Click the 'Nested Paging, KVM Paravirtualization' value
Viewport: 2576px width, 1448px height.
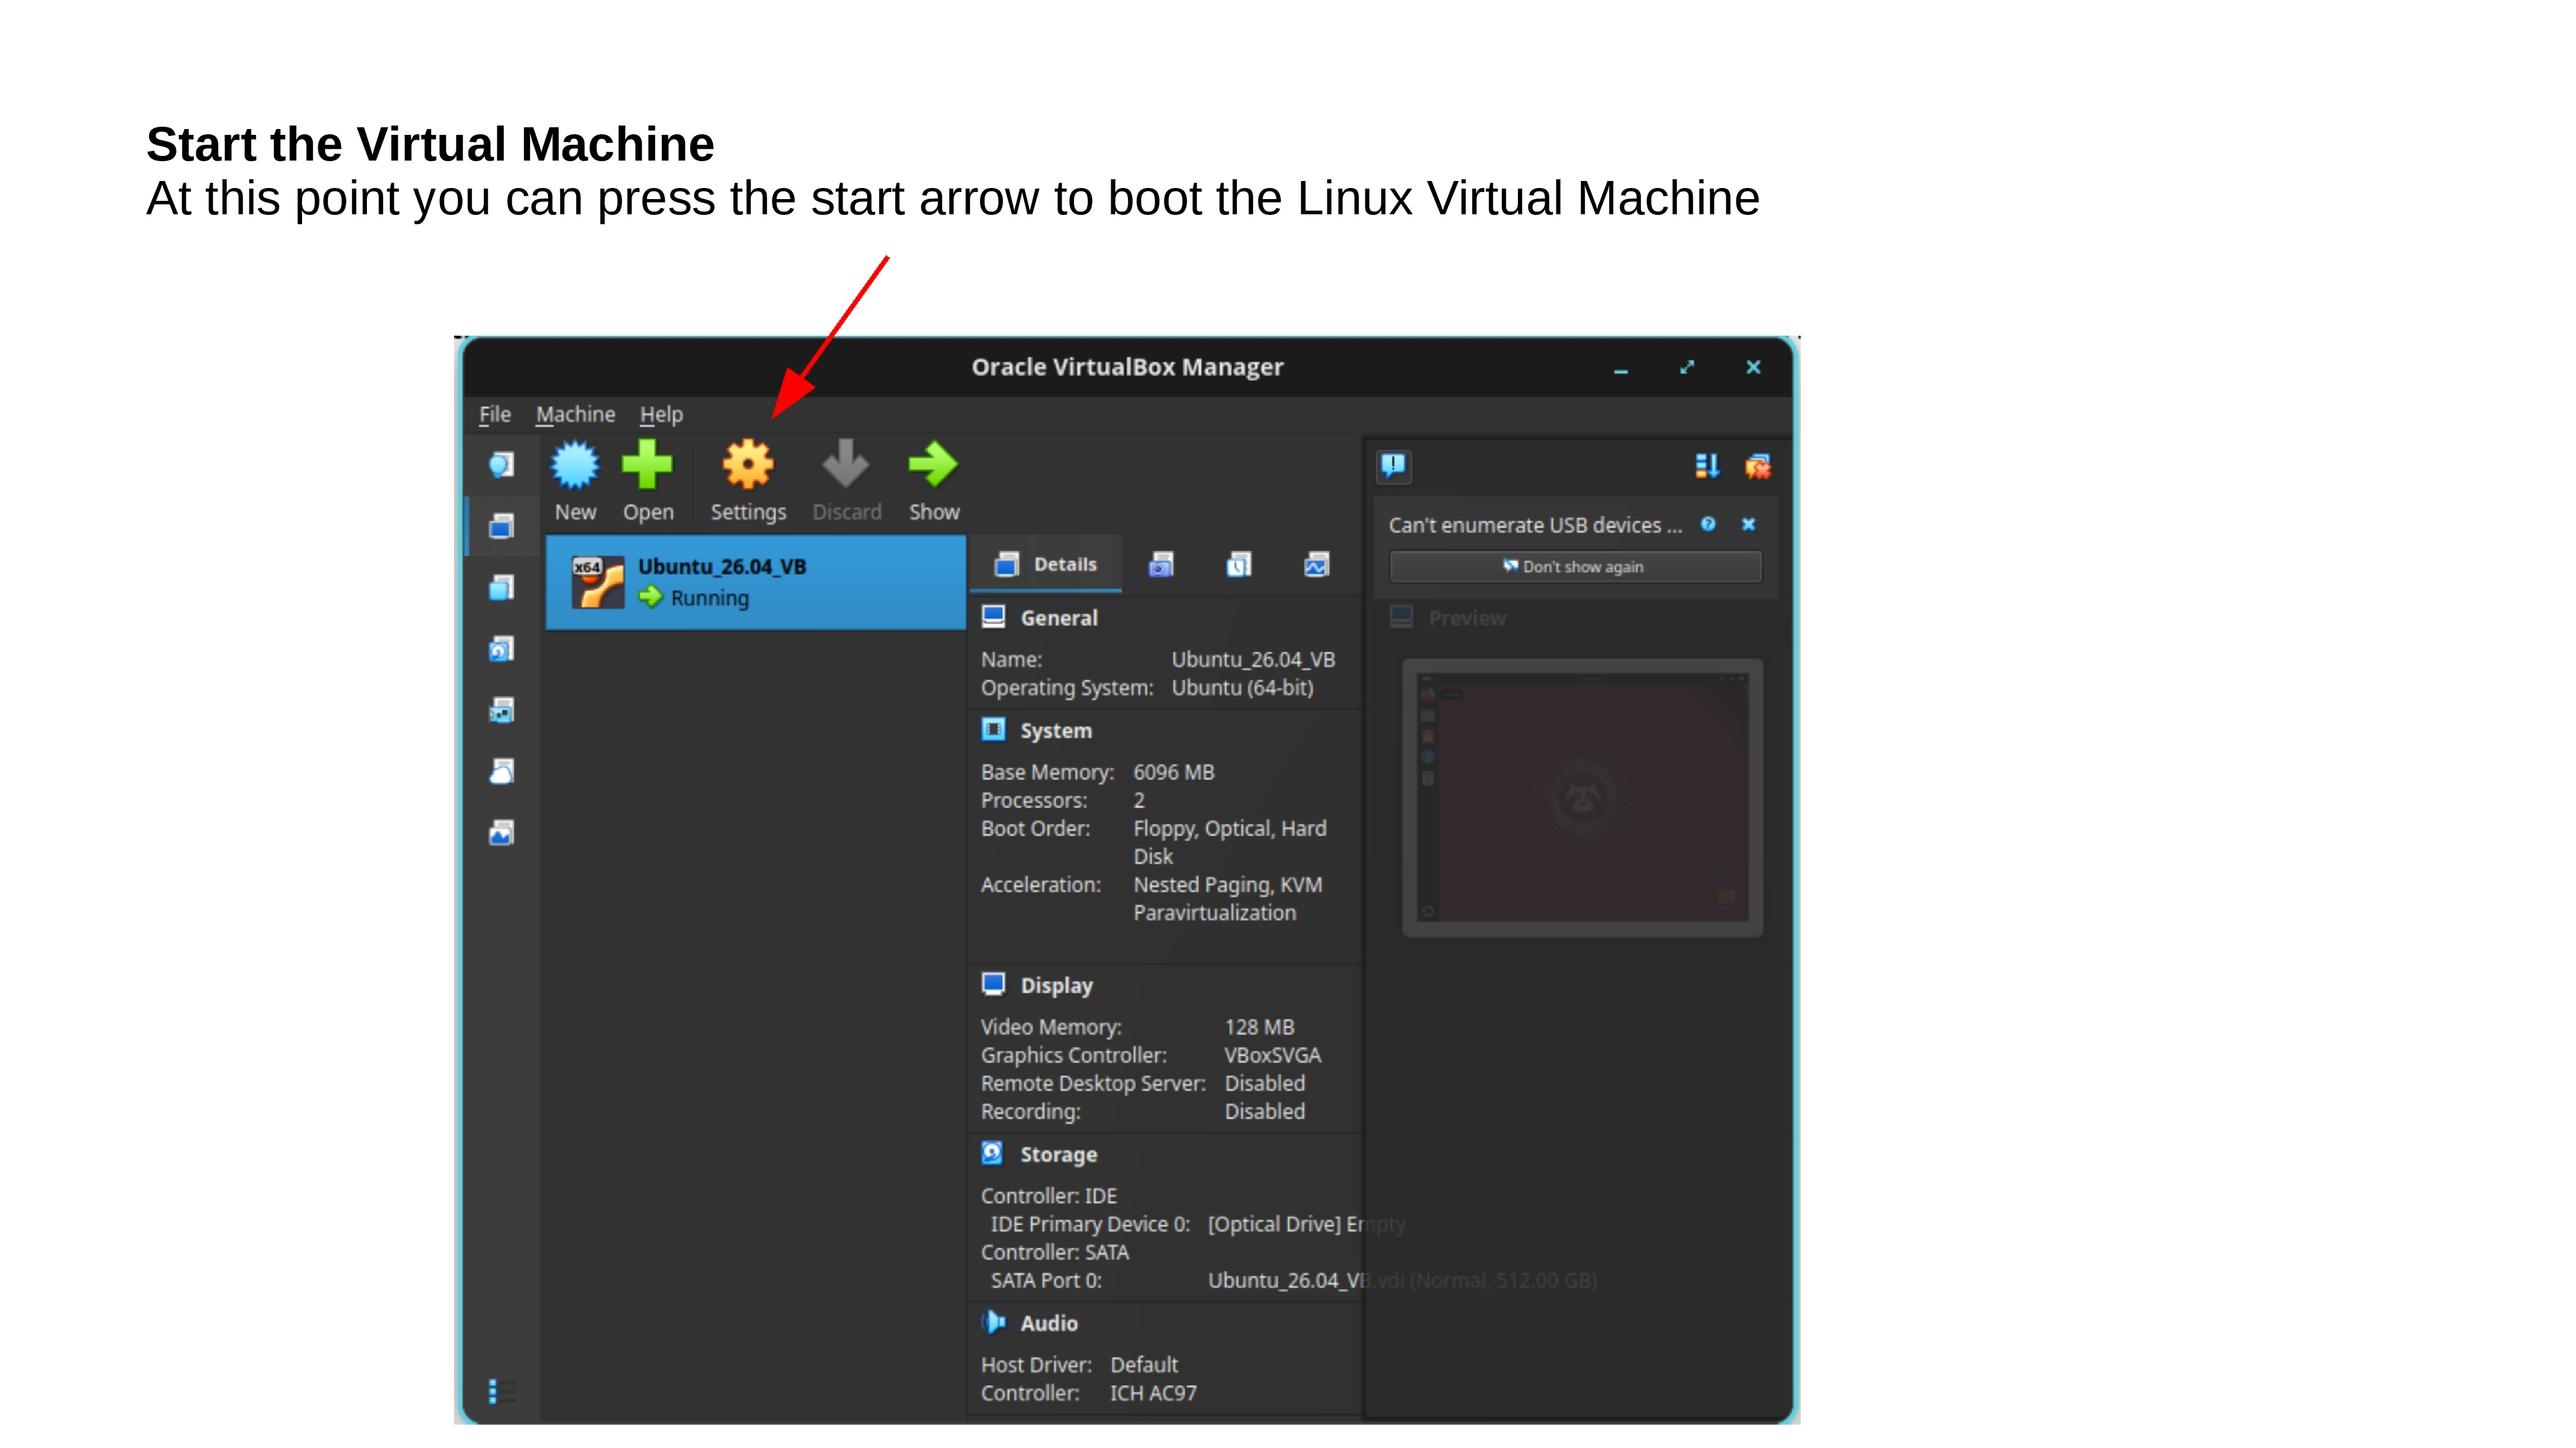(1228, 899)
